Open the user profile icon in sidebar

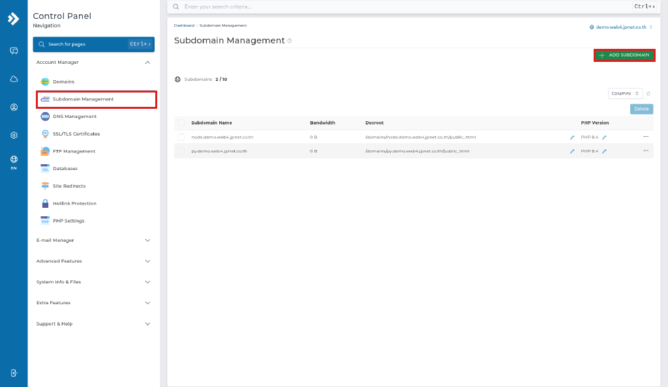[14, 107]
